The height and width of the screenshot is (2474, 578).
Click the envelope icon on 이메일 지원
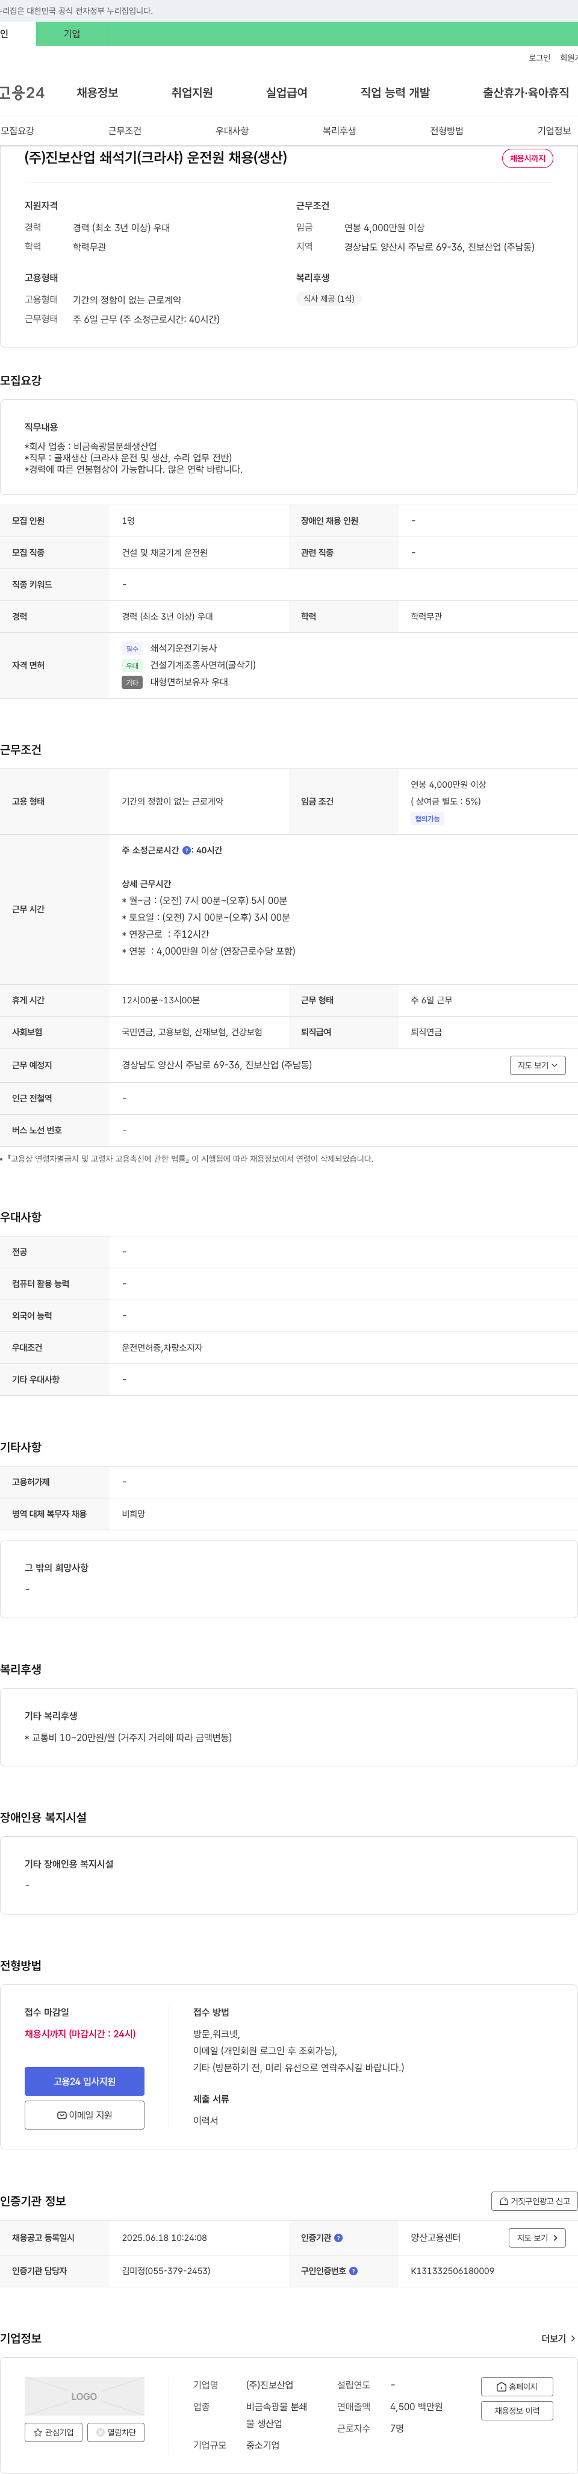click(61, 2115)
